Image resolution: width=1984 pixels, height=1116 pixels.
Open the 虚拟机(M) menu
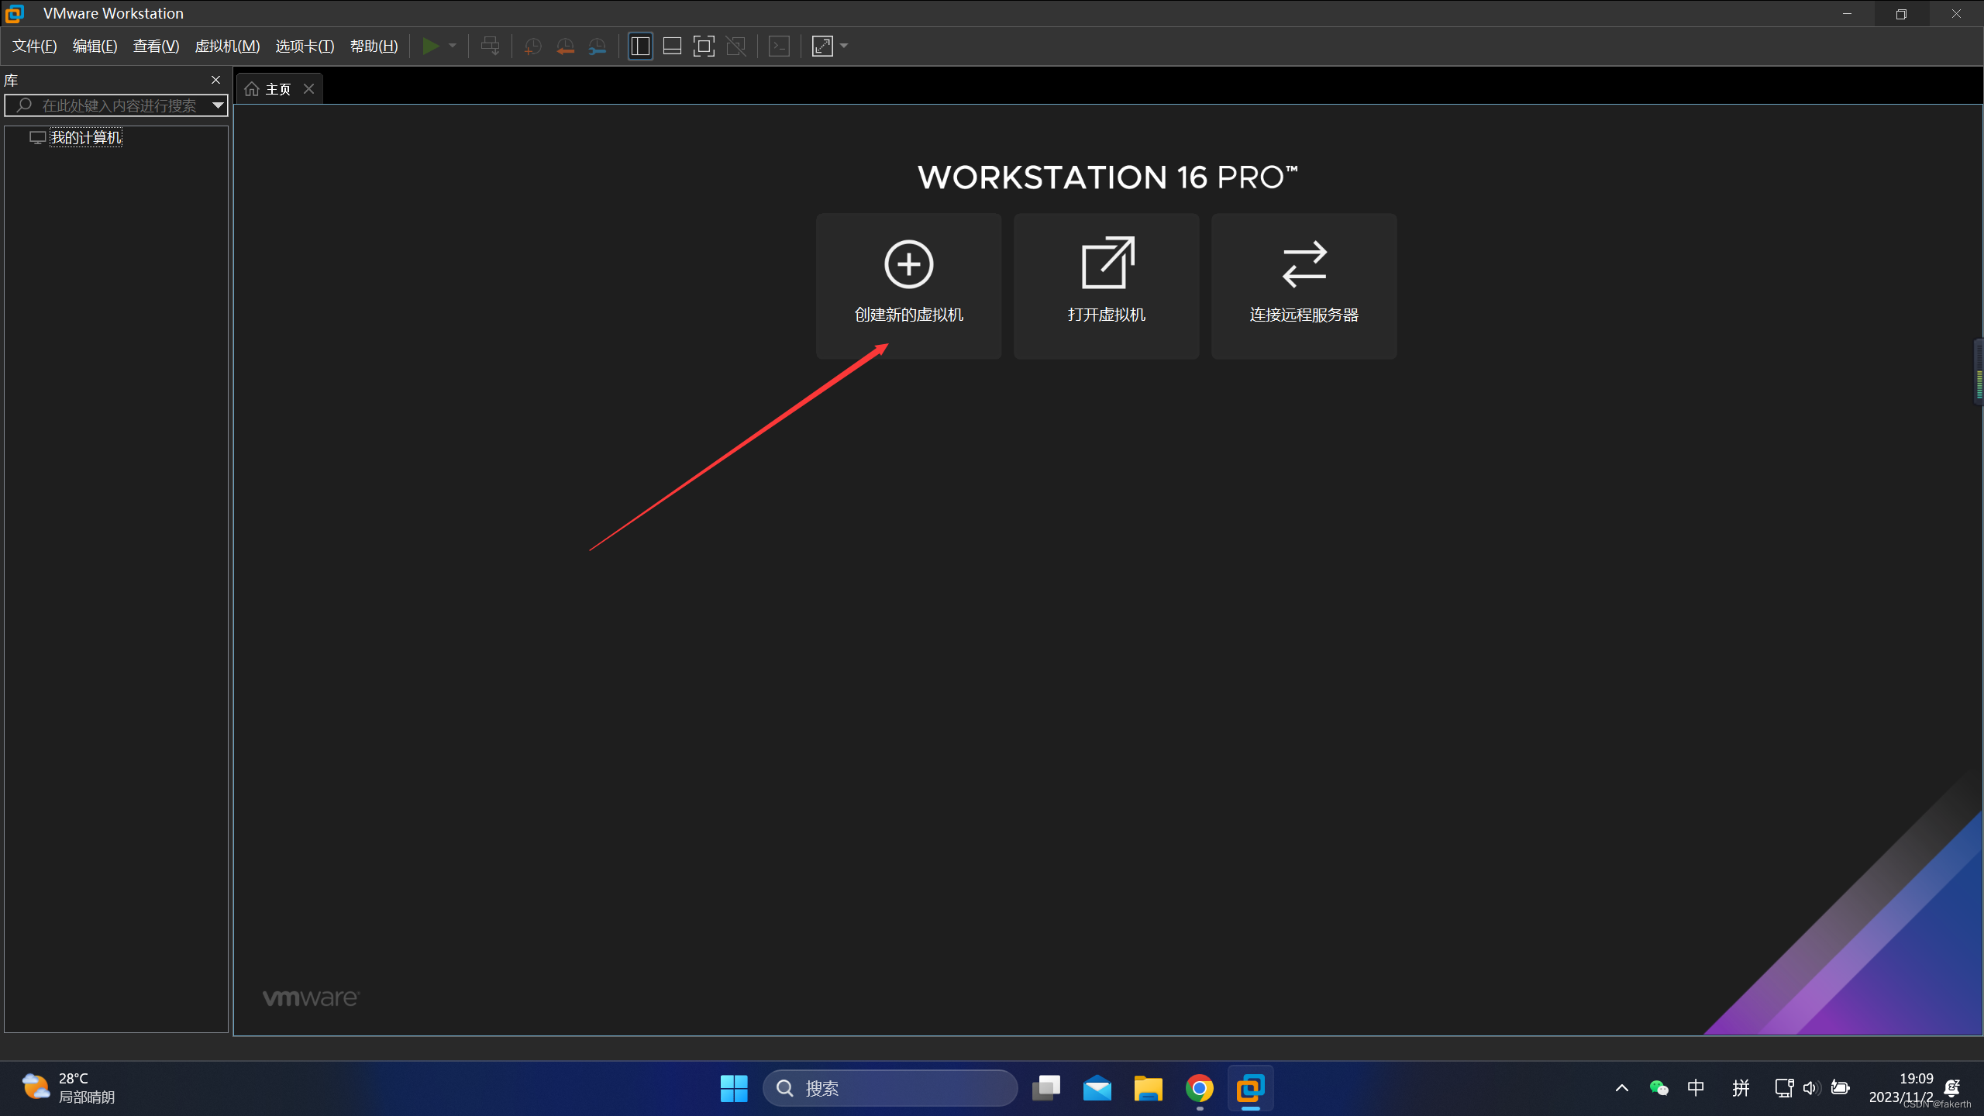point(227,46)
